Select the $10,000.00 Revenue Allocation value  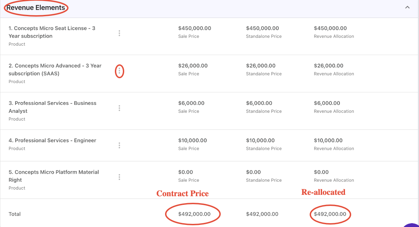click(x=328, y=140)
